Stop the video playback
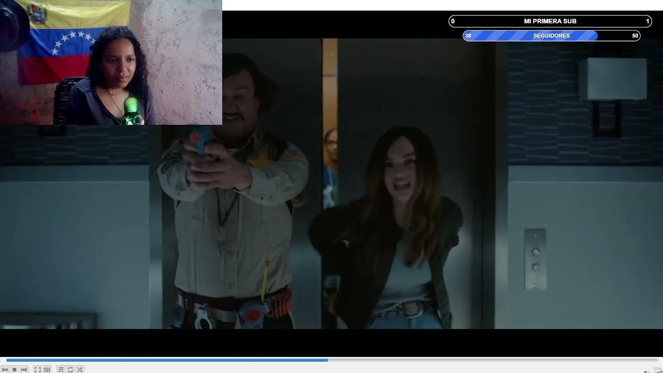 pyautogui.click(x=15, y=369)
